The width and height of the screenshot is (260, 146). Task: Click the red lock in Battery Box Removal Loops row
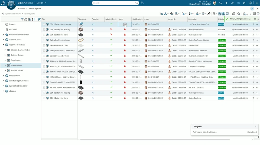pos(125,40)
